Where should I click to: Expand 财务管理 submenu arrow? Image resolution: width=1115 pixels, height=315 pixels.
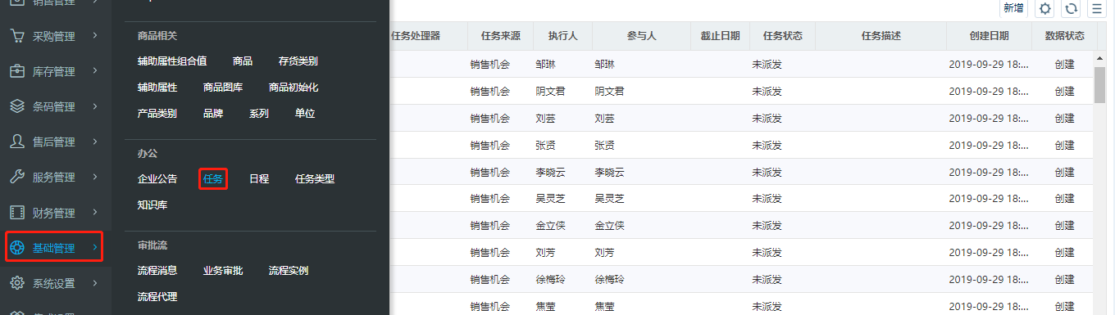tap(95, 213)
